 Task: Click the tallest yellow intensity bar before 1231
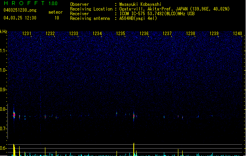point(14,150)
